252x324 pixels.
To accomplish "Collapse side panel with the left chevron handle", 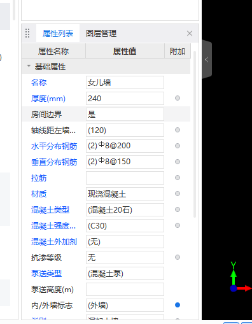I will tap(207, 60).
